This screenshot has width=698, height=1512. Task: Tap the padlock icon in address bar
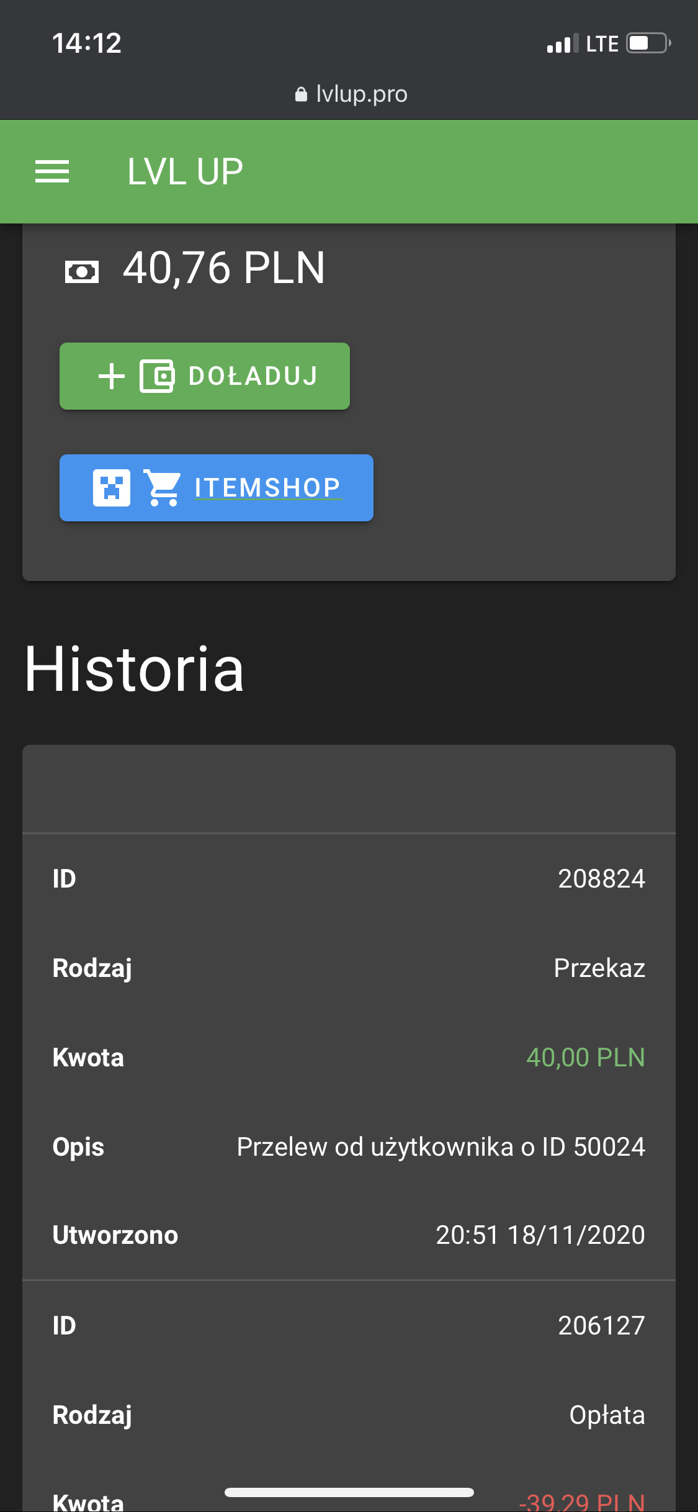(301, 94)
